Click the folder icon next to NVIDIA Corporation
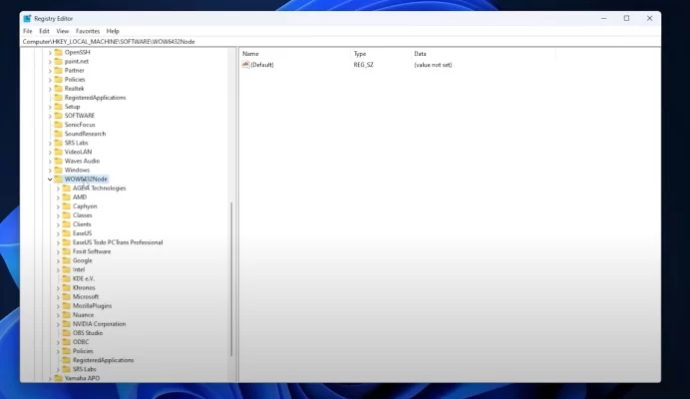This screenshot has height=399, width=690. pyautogui.click(x=67, y=324)
